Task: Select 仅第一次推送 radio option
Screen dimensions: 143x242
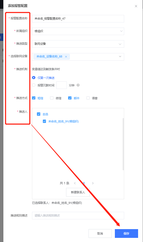Action: pos(34,78)
